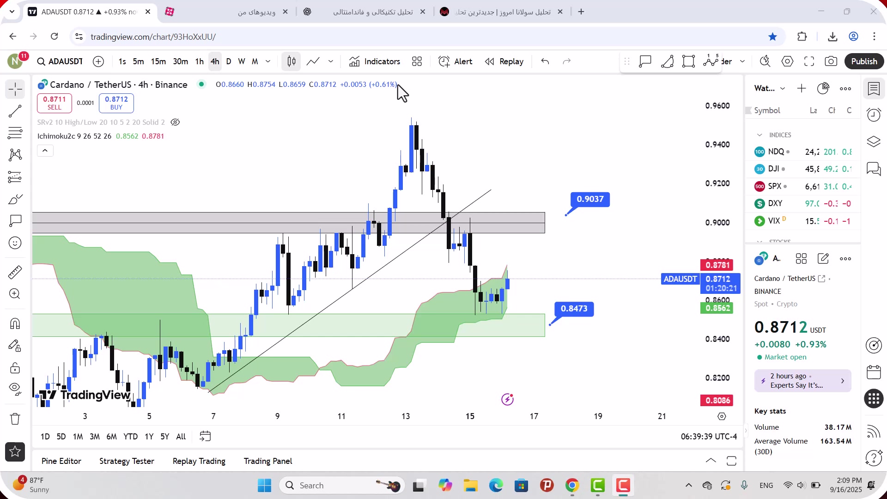
Task: Switch to 1h timeframe
Action: (x=199, y=61)
